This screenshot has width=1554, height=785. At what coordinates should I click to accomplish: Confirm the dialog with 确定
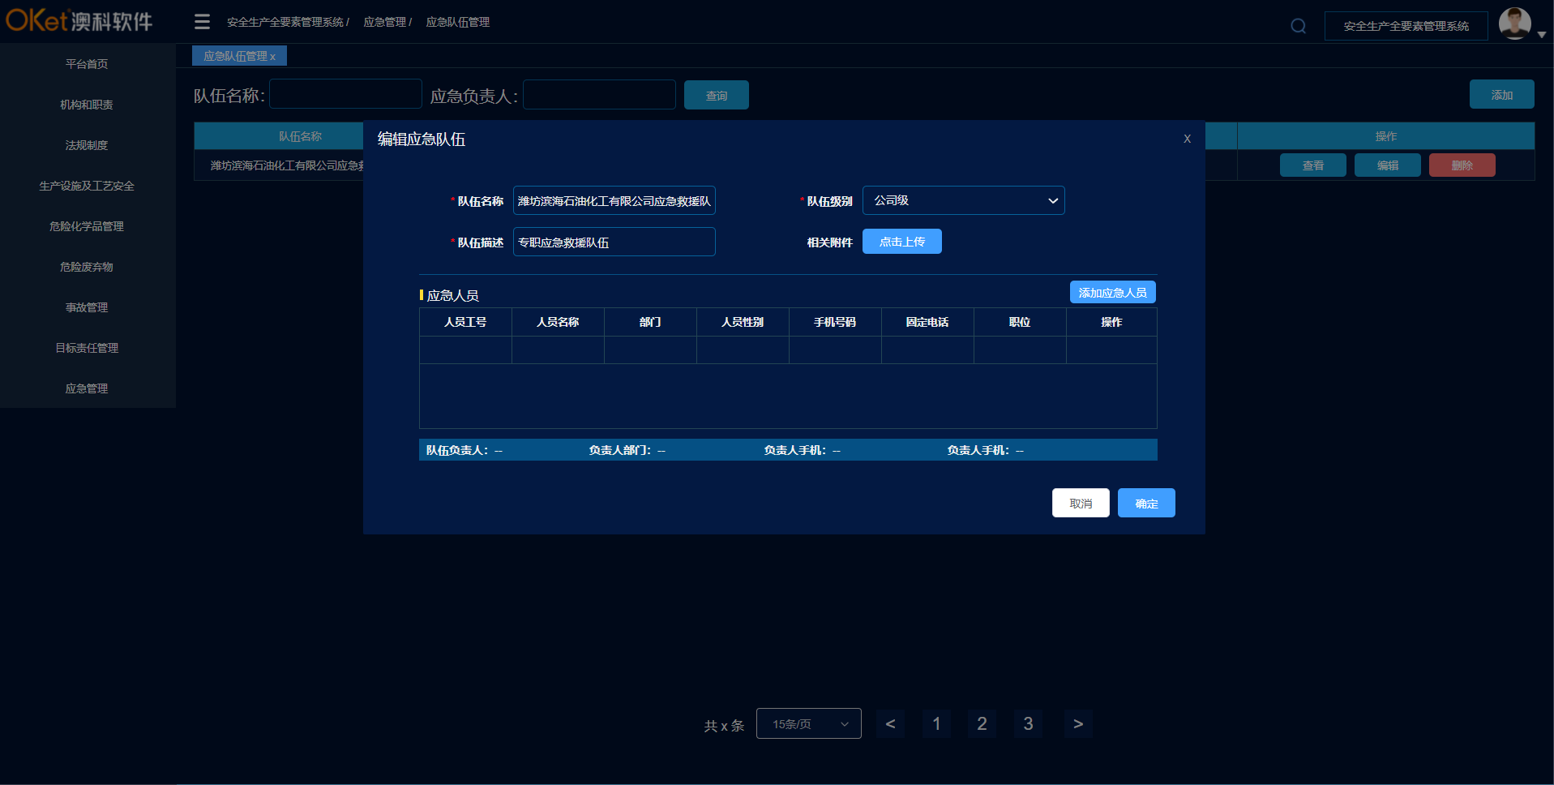(x=1145, y=502)
